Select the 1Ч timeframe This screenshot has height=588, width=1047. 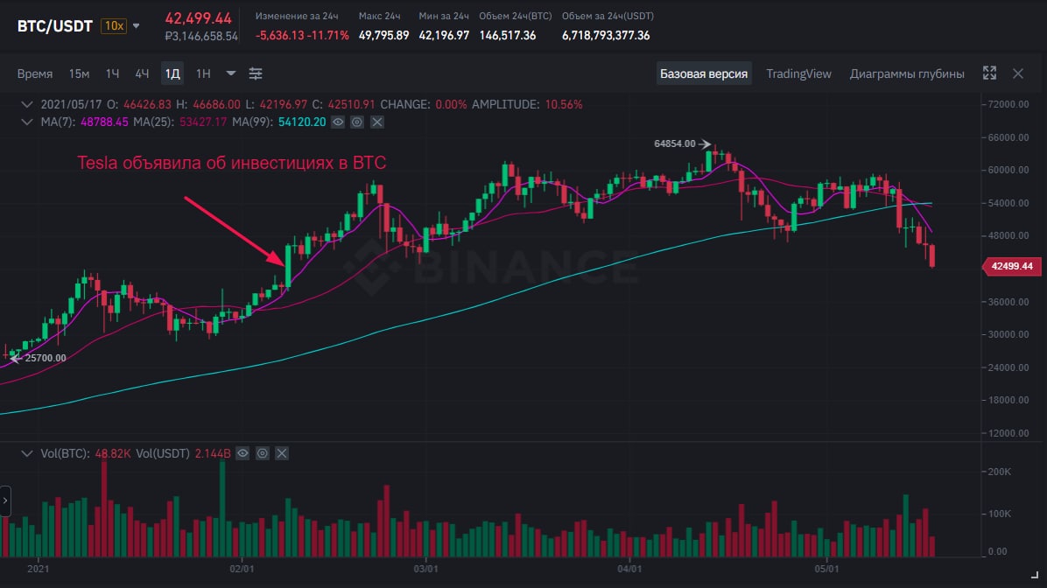[x=112, y=73]
